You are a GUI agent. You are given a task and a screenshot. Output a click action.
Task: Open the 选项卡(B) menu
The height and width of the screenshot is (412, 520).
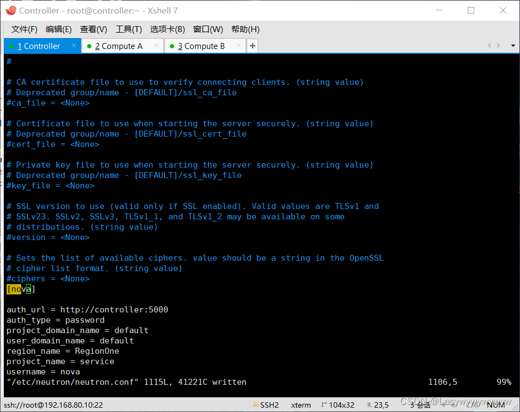pos(167,29)
